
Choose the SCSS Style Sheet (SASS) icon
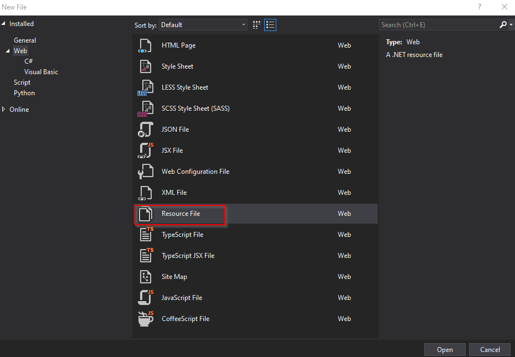pos(145,109)
